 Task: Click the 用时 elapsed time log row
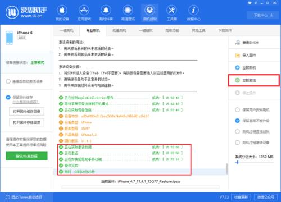point(77,172)
